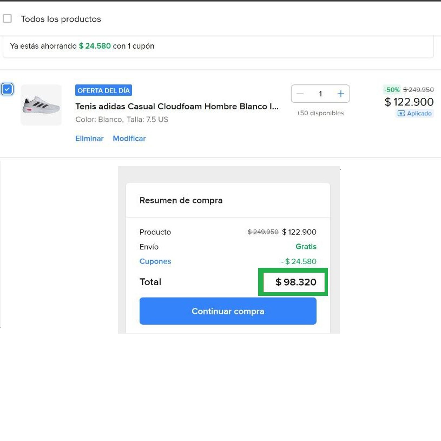Click the Eliminar link

click(x=89, y=139)
